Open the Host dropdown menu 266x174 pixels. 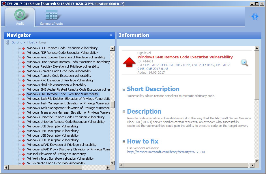(x=32, y=42)
